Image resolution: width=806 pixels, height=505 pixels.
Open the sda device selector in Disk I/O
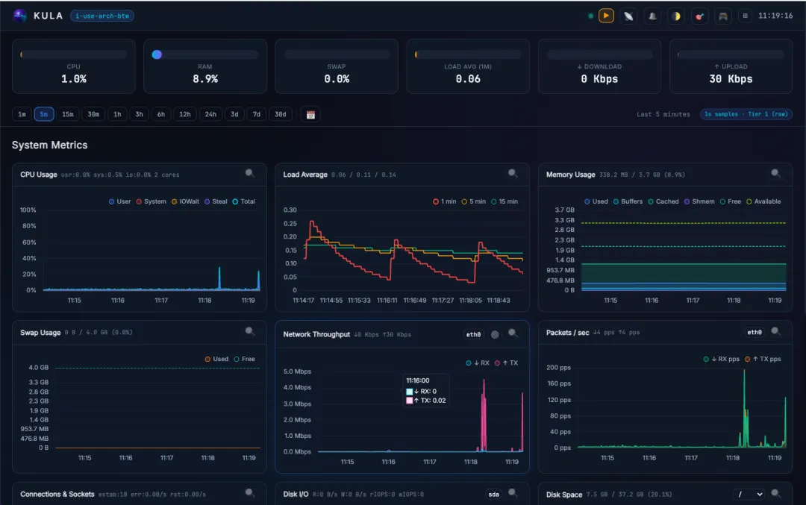pyautogui.click(x=493, y=495)
